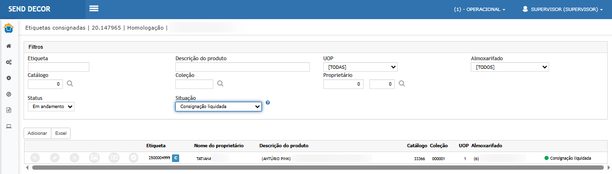Click into the Etiqueta filter field

tap(59, 67)
